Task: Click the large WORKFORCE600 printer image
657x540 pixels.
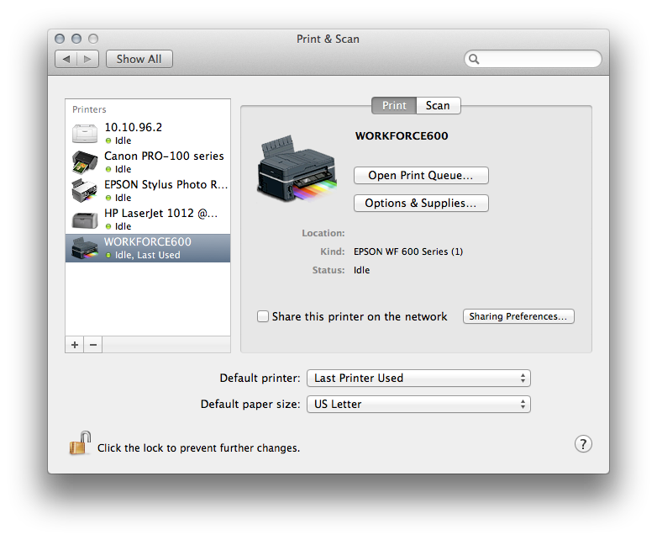Action: click(297, 169)
